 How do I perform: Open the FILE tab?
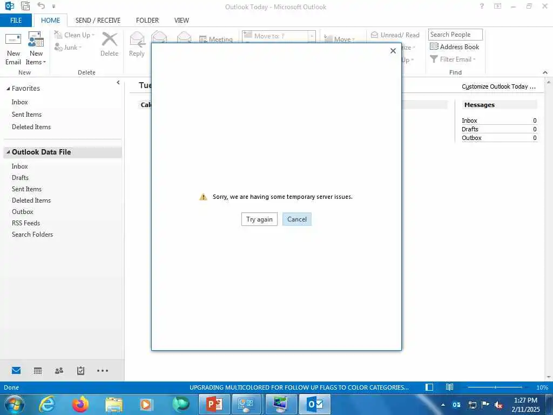tap(16, 21)
